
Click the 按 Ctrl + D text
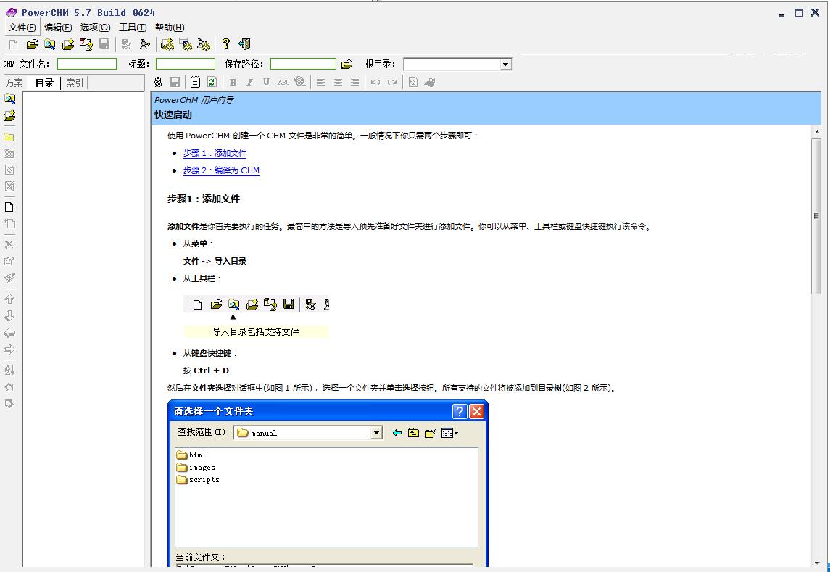(x=206, y=370)
